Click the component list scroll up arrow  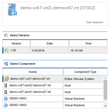(x=105, y=78)
